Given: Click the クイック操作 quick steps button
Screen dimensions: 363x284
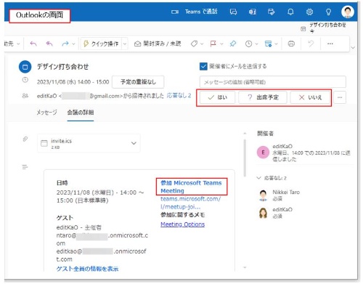Looking at the screenshot, I should coord(101,44).
